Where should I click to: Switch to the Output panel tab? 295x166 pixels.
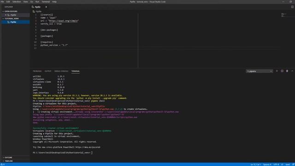point(48,71)
